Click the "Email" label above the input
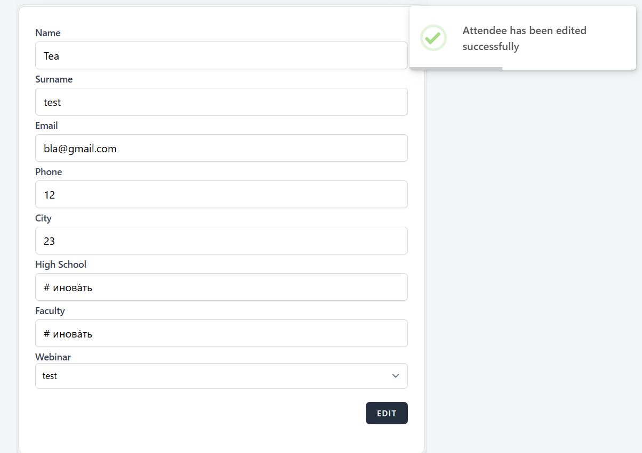The image size is (642, 453). click(x=46, y=126)
